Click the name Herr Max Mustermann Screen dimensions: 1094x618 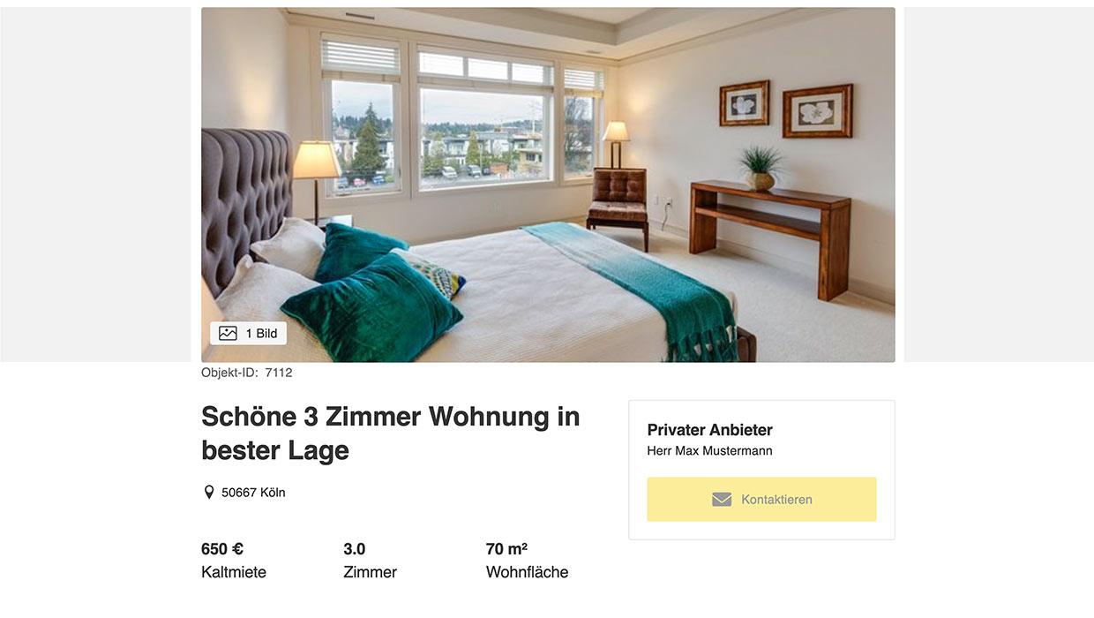[x=710, y=451]
